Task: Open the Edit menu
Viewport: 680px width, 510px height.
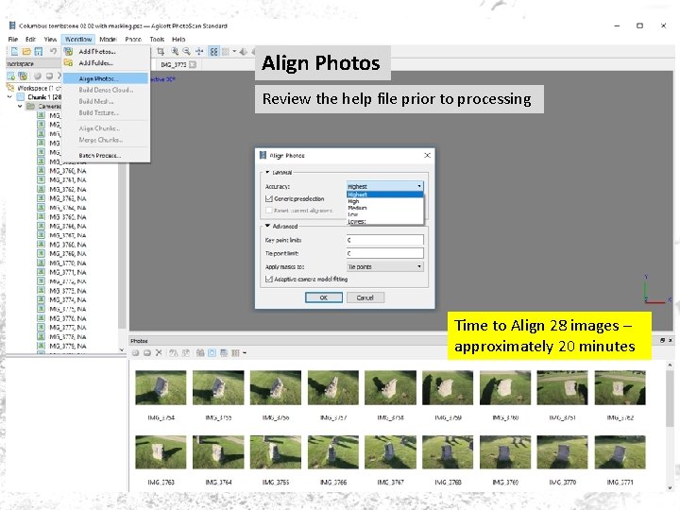Action: coord(30,39)
